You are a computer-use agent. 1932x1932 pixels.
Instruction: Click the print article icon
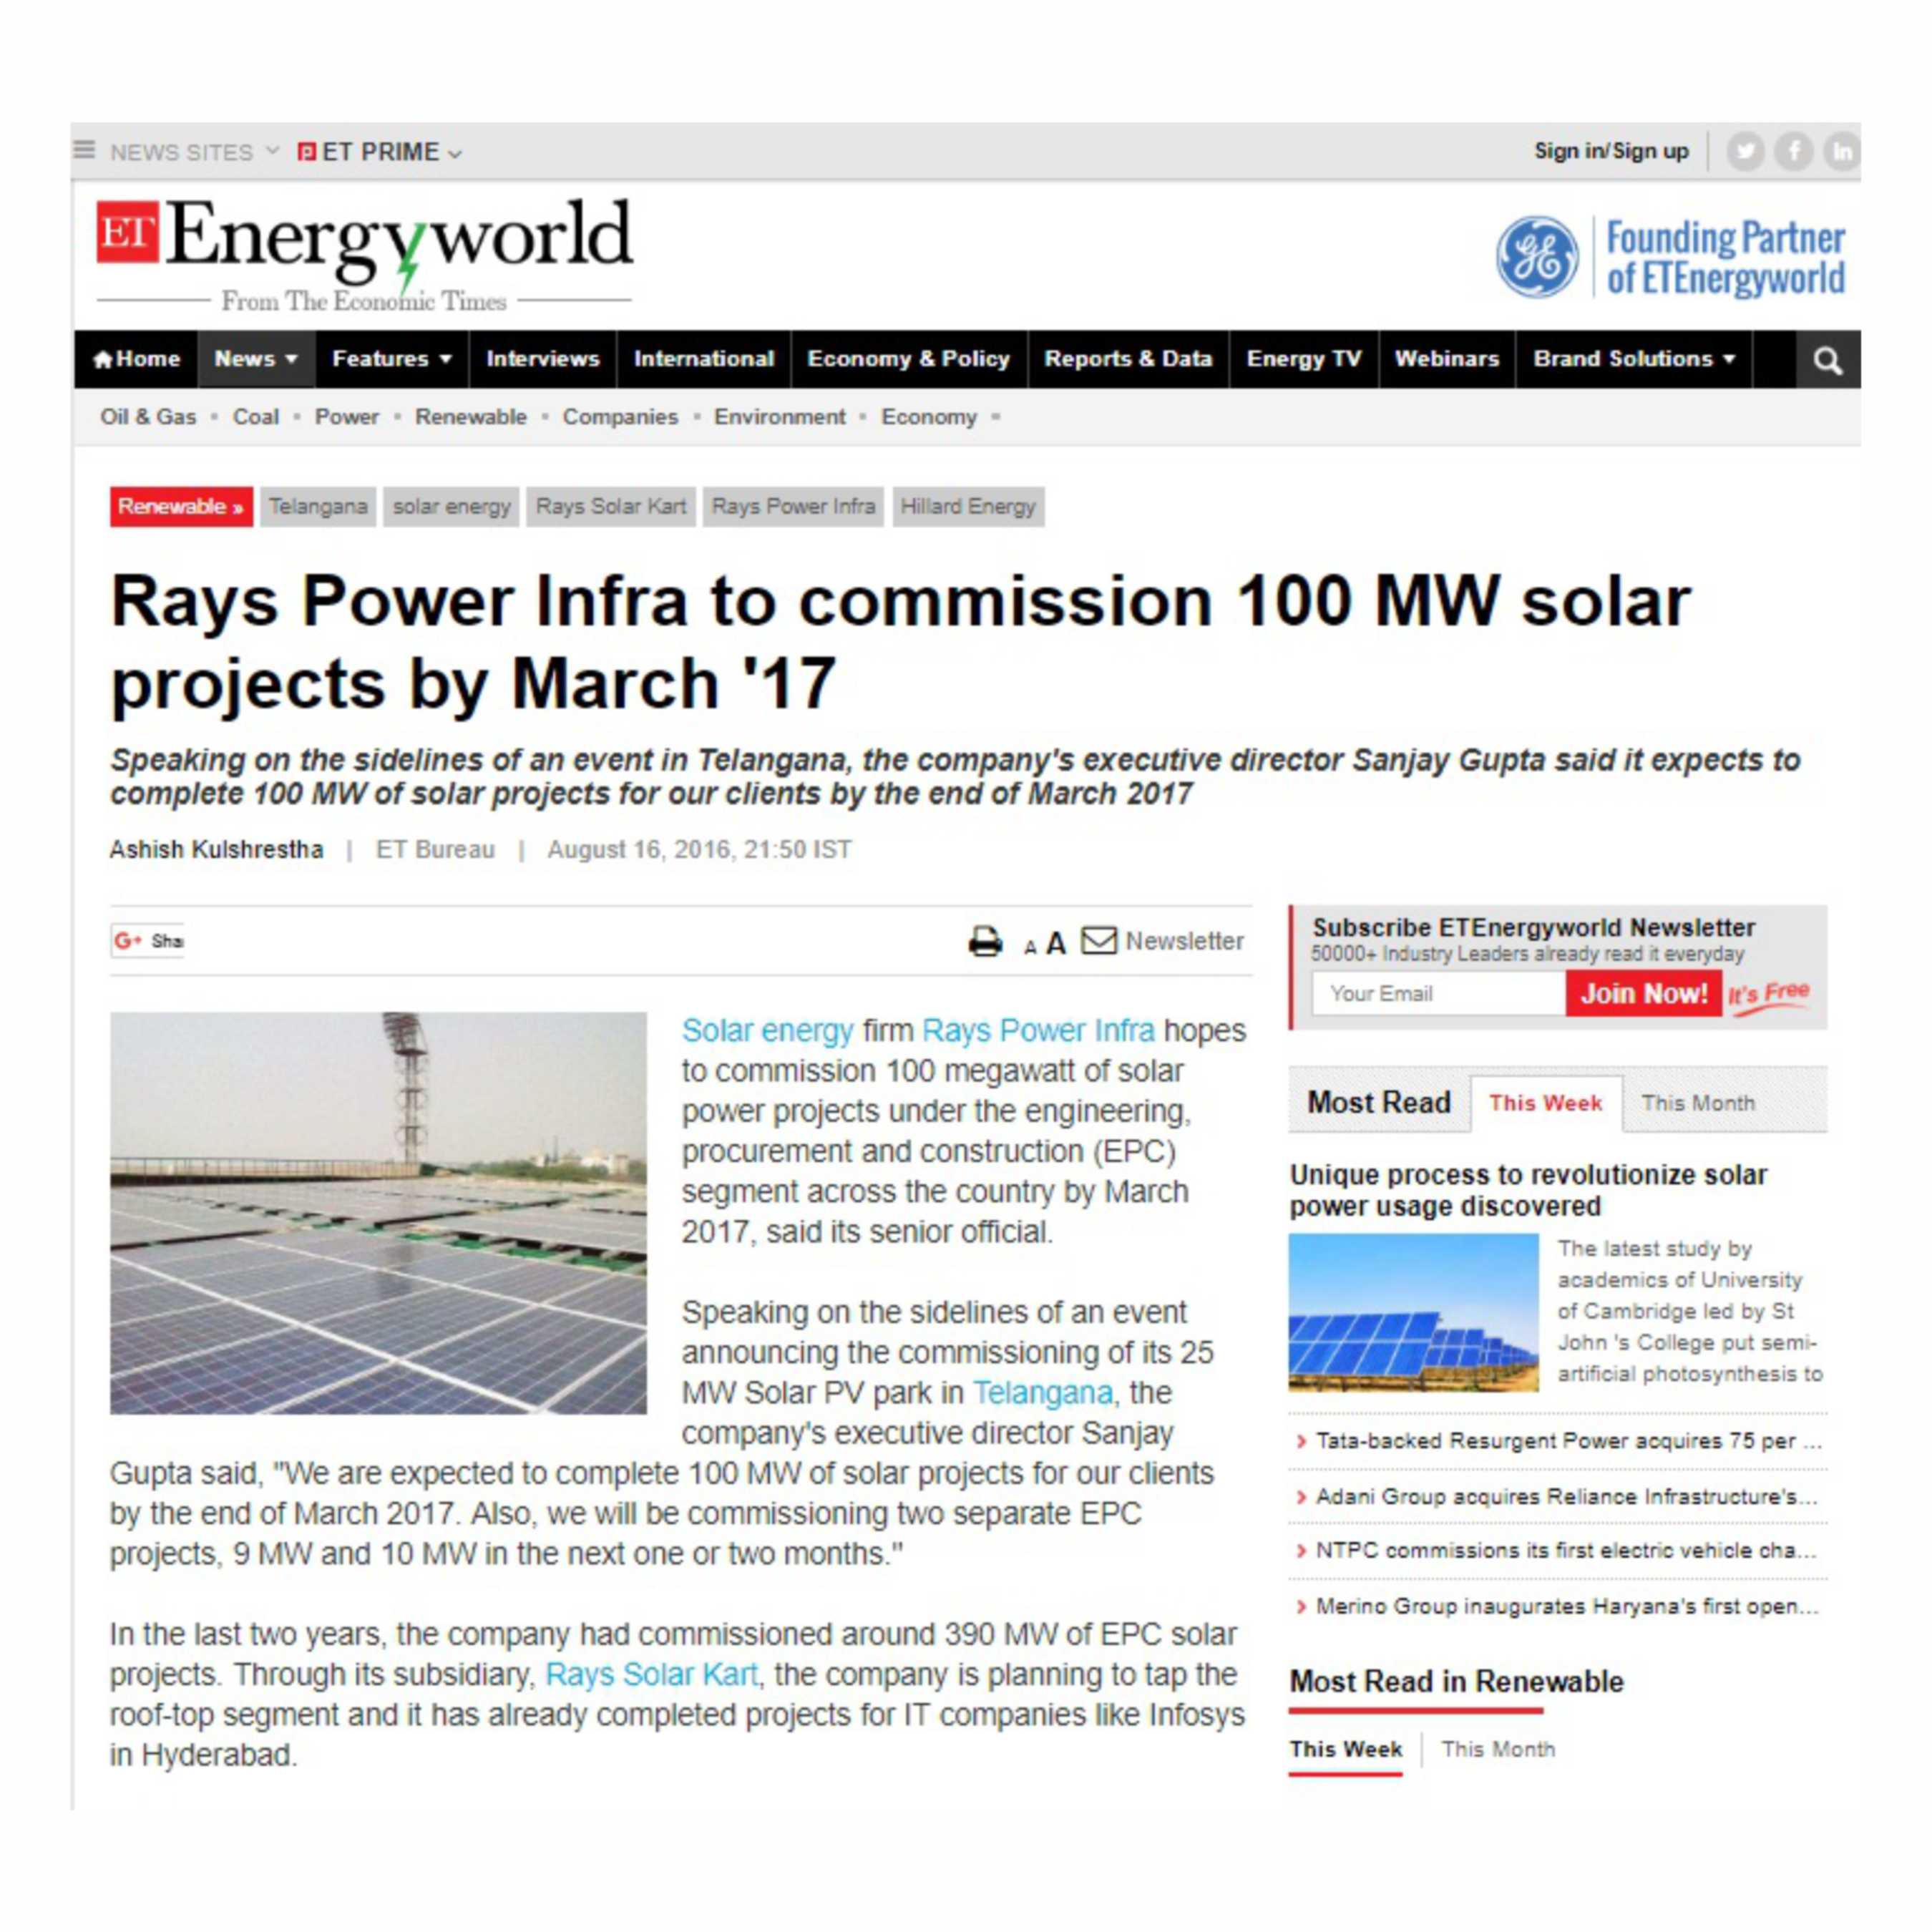[985, 941]
